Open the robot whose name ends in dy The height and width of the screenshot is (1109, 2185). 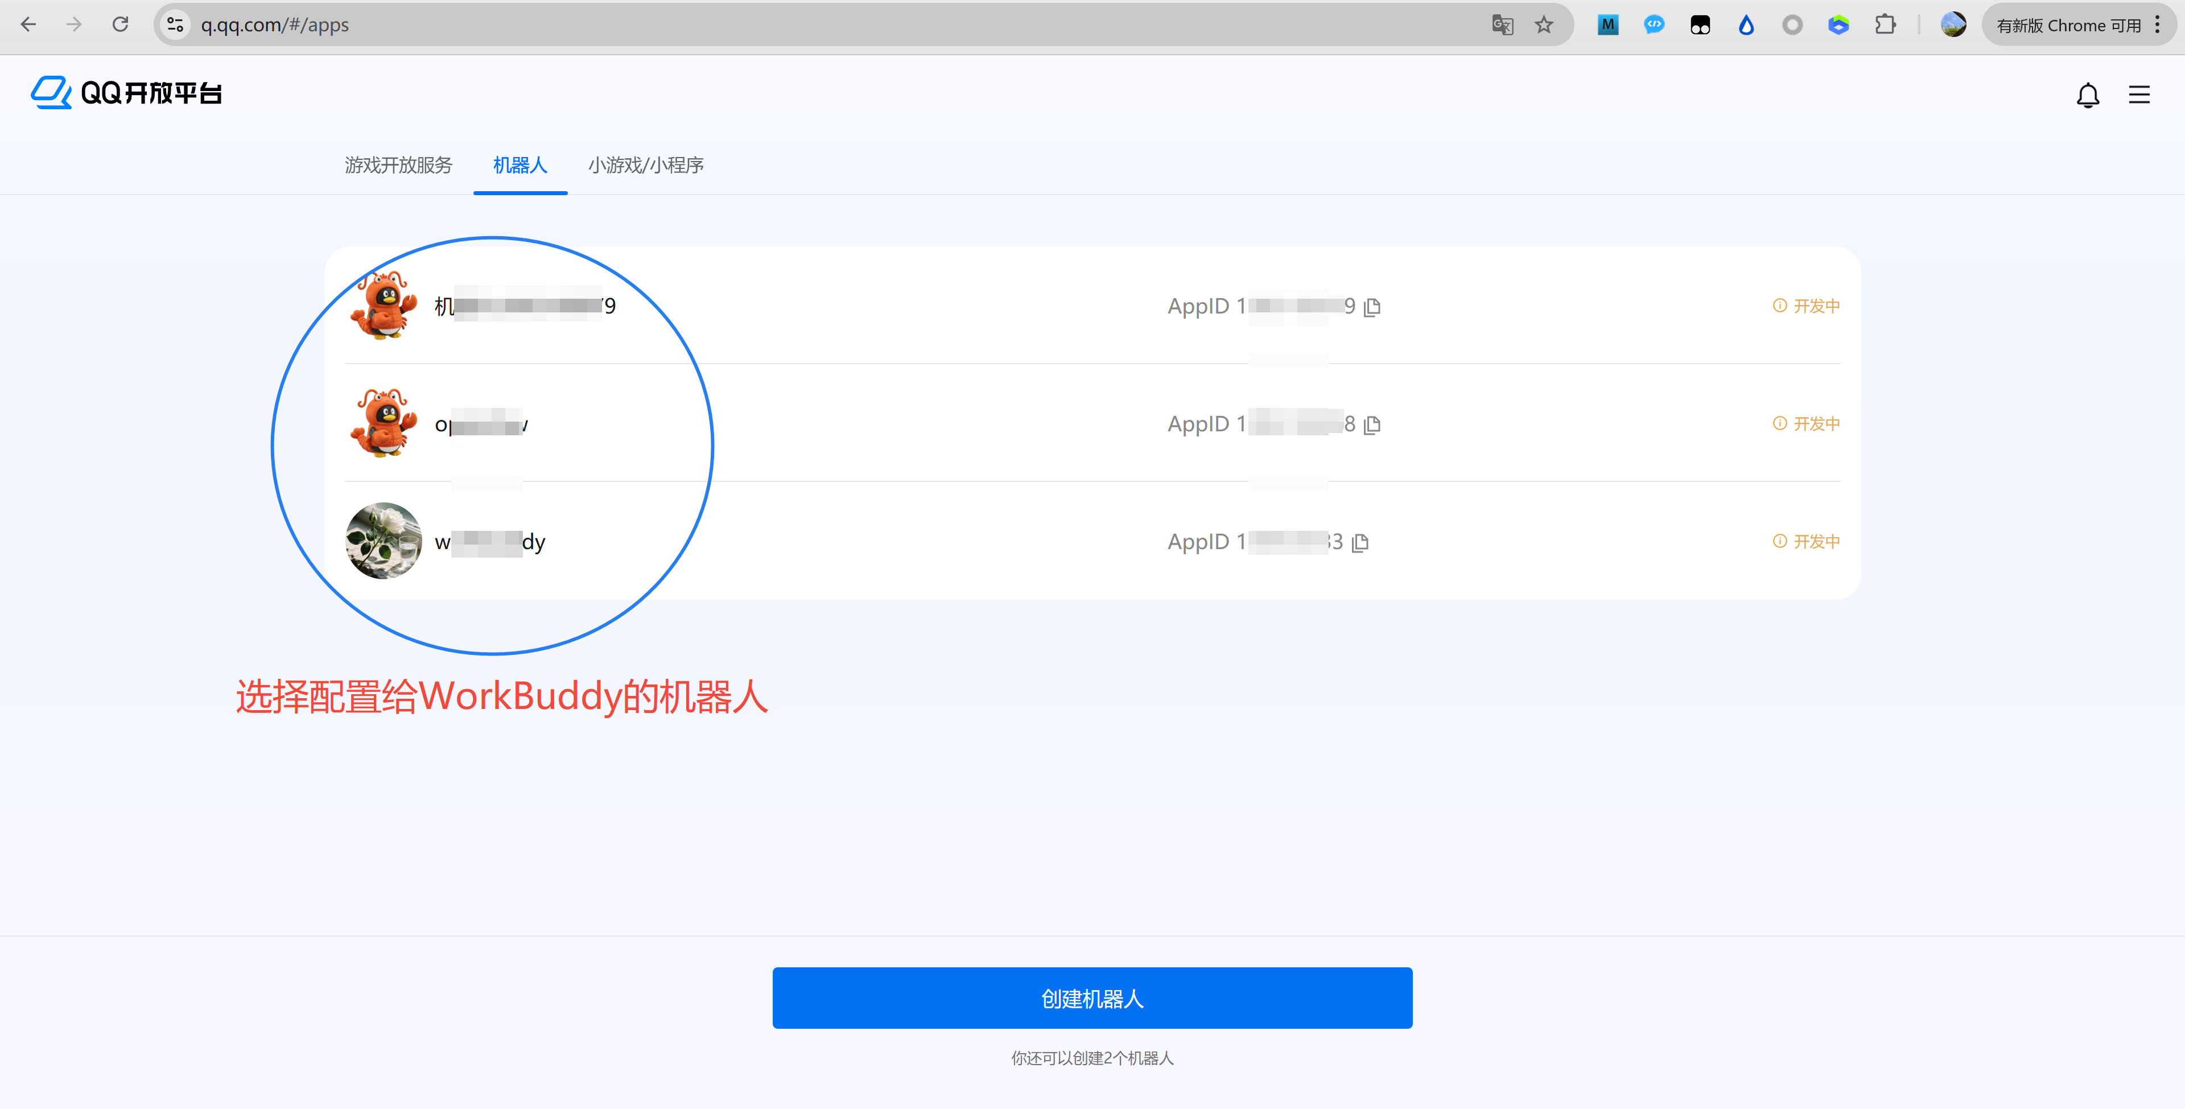pyautogui.click(x=489, y=541)
